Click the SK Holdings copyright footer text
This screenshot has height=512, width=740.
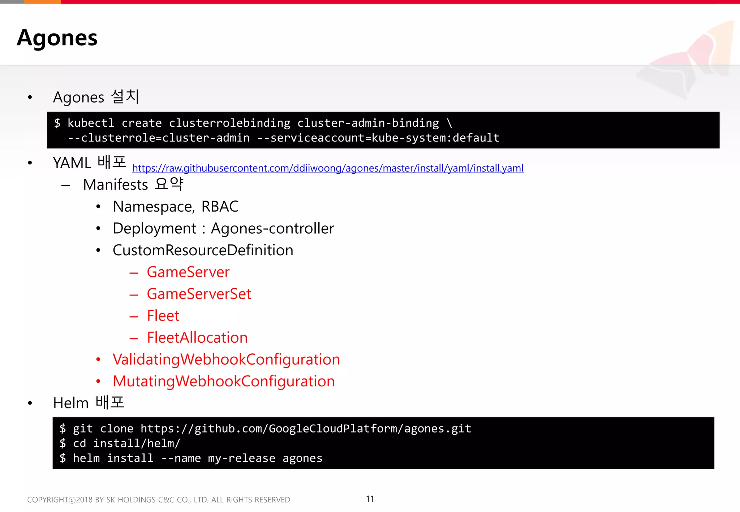[158, 500]
